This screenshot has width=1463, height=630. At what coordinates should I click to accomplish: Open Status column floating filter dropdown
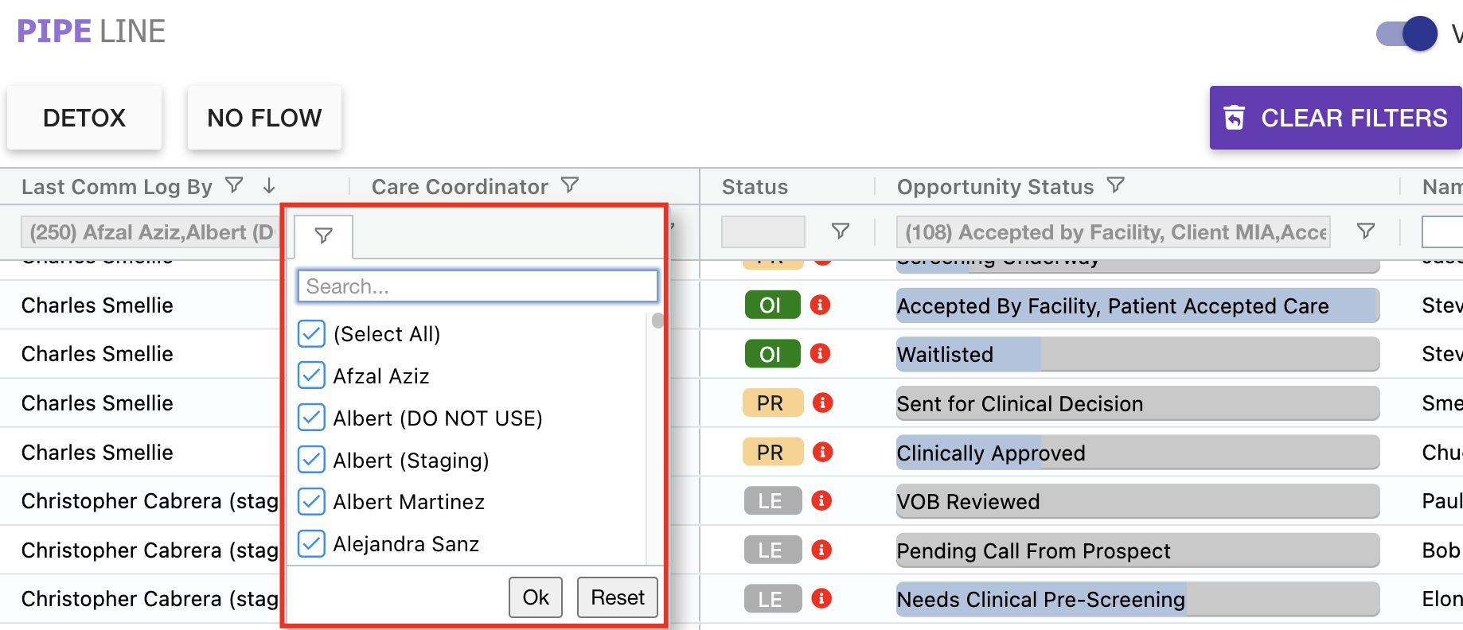840,231
